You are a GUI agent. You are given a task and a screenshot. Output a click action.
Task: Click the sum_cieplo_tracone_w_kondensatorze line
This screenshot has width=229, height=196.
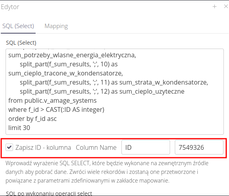(x=66, y=73)
